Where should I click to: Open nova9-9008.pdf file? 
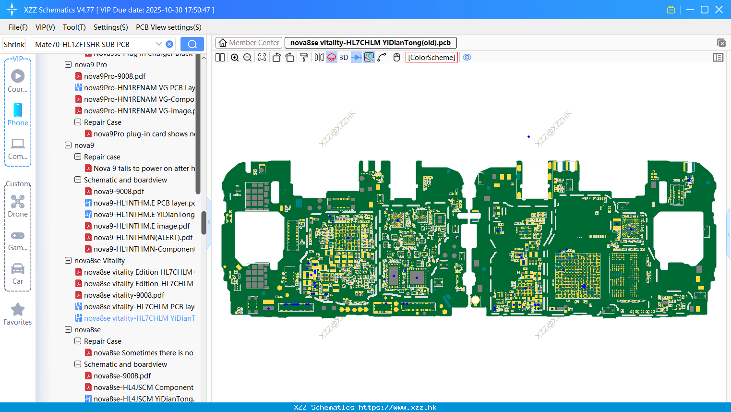[x=119, y=191]
